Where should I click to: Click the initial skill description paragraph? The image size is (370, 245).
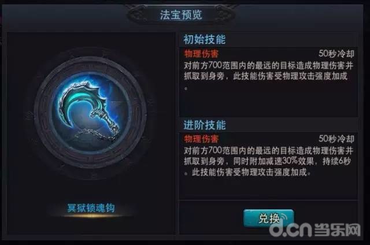(268, 75)
